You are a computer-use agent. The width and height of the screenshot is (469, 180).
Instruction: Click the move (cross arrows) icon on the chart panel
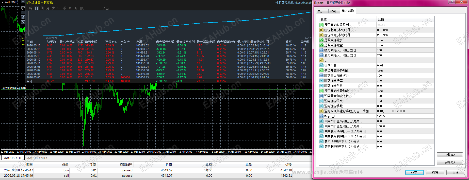pyautogui.click(x=23, y=8)
